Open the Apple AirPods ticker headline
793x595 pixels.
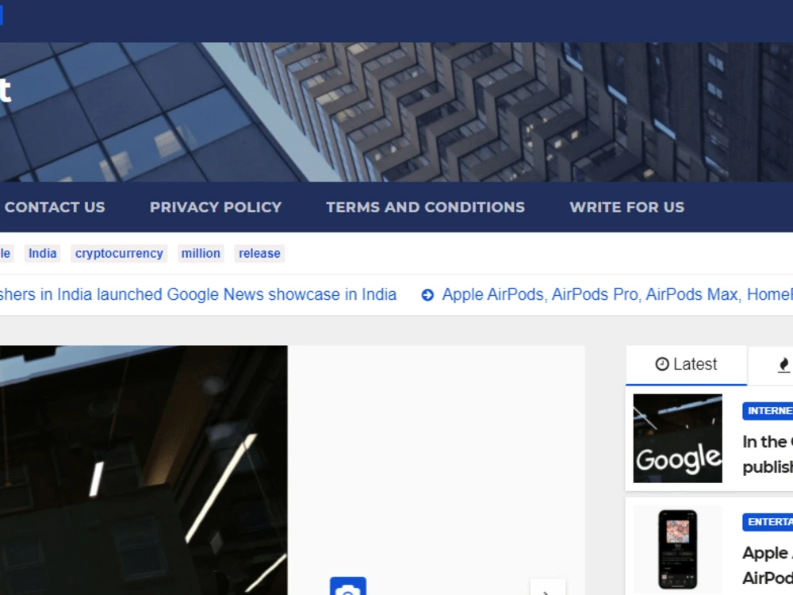click(617, 294)
